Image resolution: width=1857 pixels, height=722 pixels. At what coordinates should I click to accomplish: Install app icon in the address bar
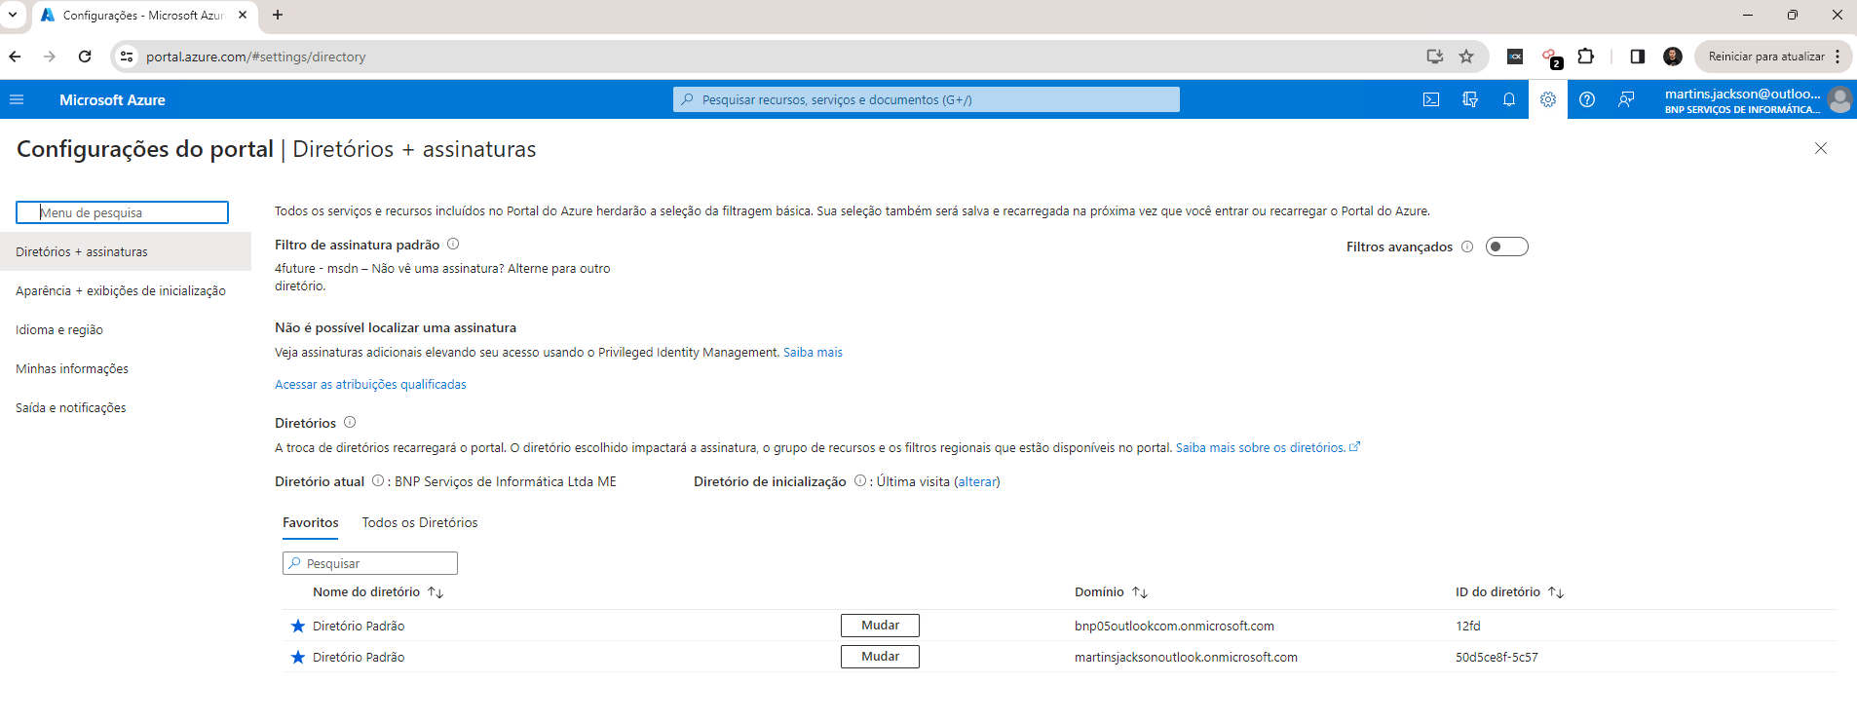(1434, 57)
